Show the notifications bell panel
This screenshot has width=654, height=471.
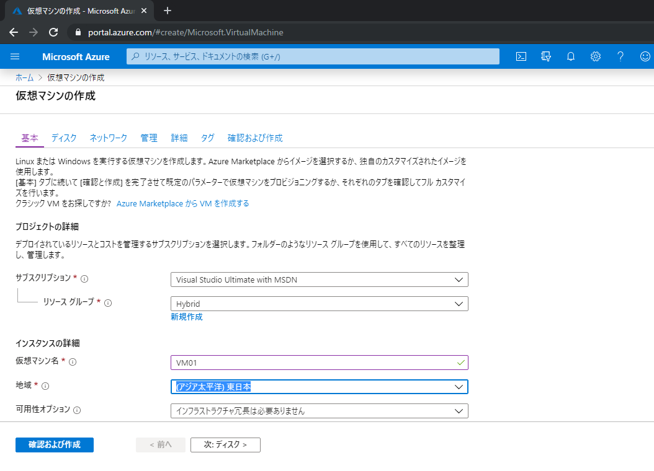(x=571, y=56)
